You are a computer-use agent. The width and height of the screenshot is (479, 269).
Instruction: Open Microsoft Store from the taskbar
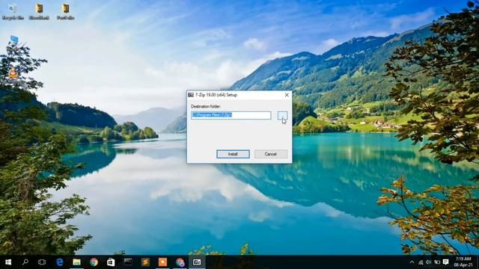pyautogui.click(x=111, y=262)
